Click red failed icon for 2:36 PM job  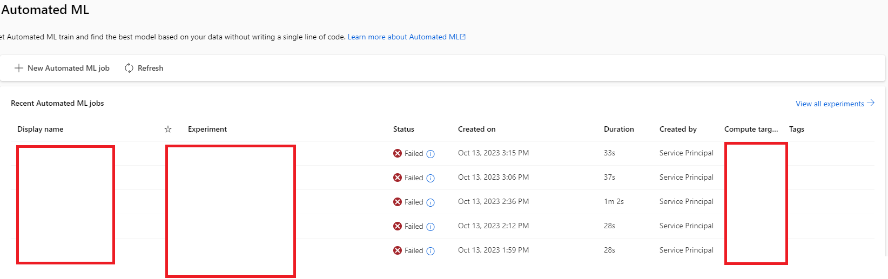(398, 202)
